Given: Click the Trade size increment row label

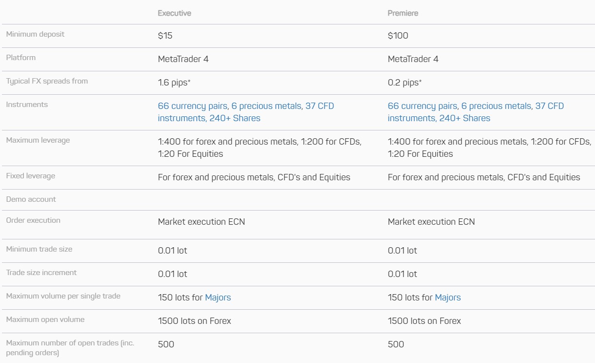Looking at the screenshot, I should click(x=41, y=273).
